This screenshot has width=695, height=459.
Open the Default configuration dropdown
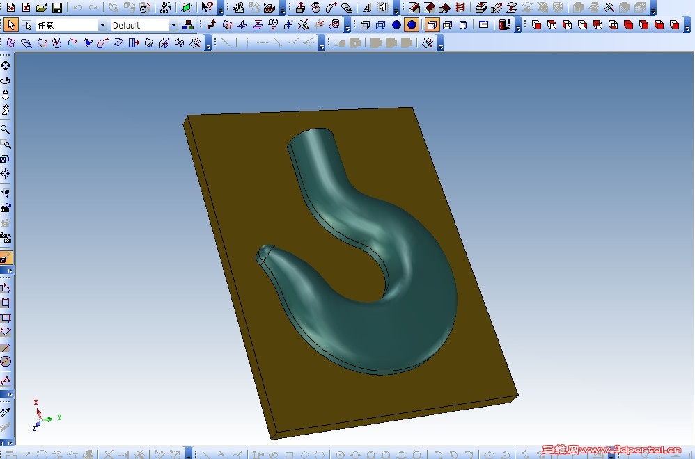pos(173,25)
